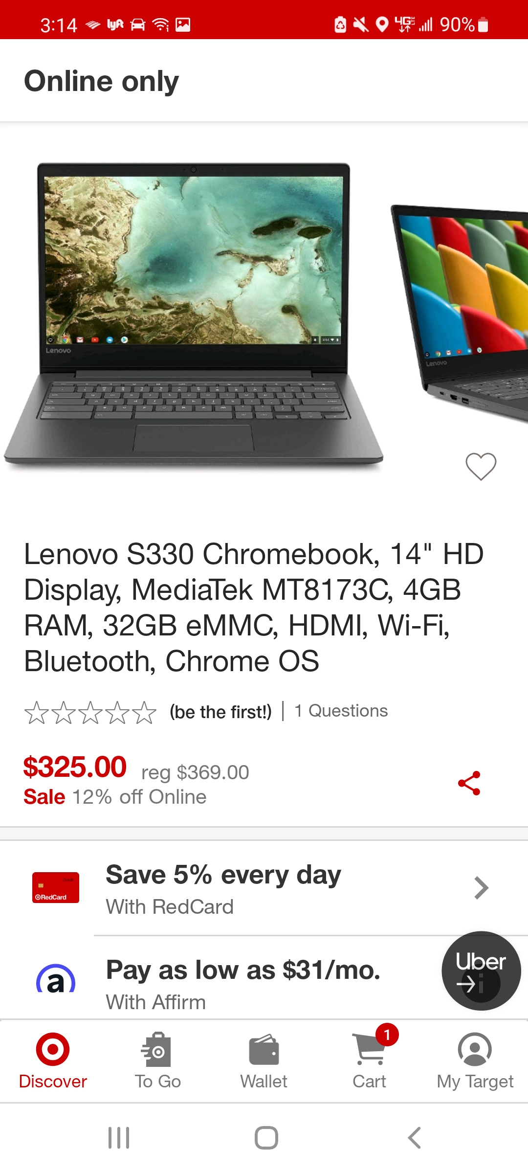The image size is (528, 1174).
Task: Open the To Go tab
Action: click(158, 1061)
